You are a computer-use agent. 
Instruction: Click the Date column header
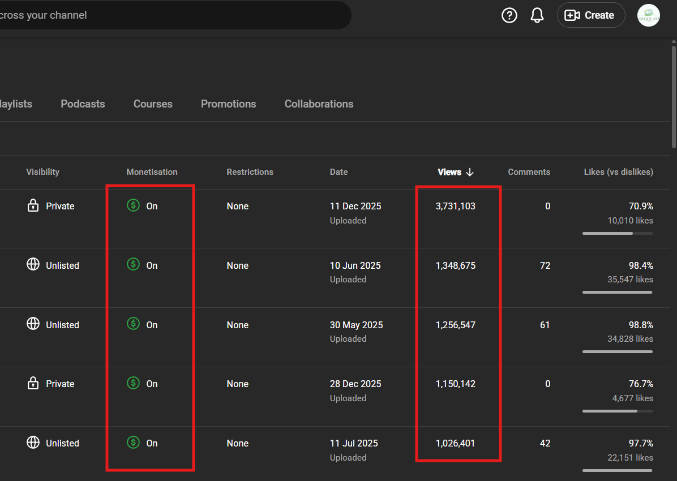pos(338,172)
